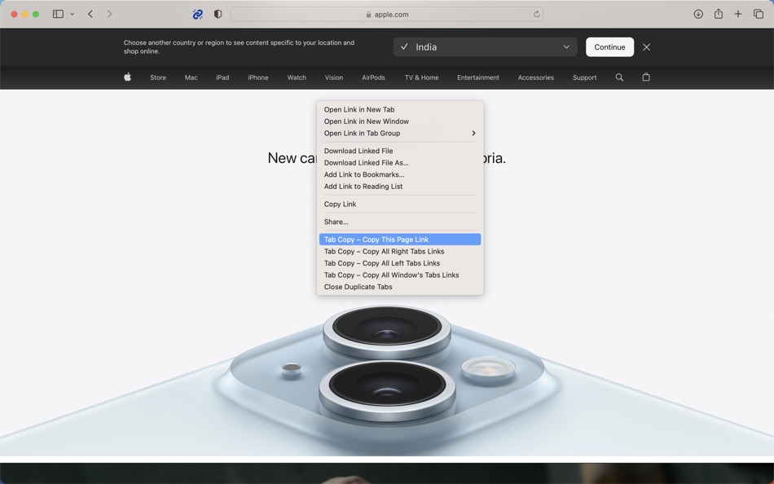The width and height of the screenshot is (774, 484).
Task: Click the Tab Copy extension icon in toolbar
Action: click(x=197, y=15)
